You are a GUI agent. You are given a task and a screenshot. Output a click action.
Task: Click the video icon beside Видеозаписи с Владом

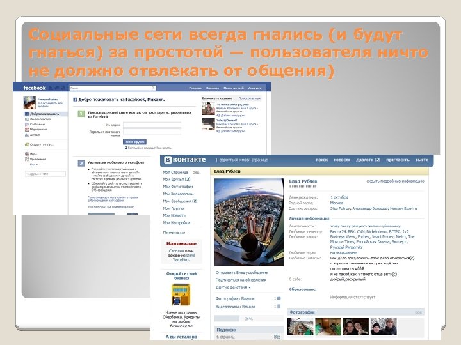click(279, 307)
